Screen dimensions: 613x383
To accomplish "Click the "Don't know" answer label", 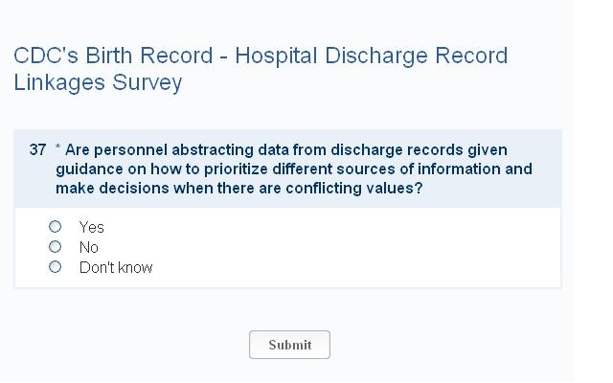I will [x=116, y=267].
